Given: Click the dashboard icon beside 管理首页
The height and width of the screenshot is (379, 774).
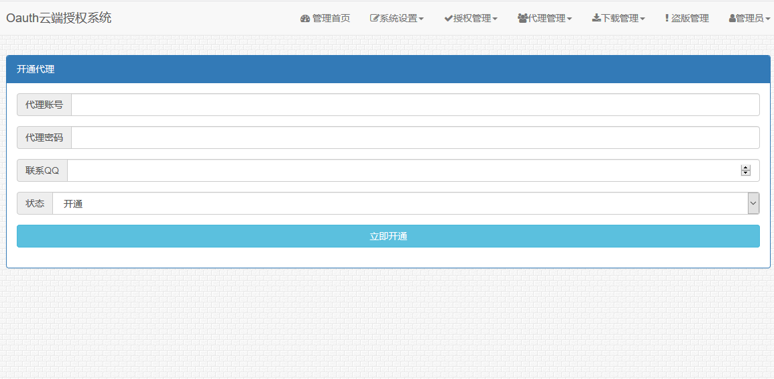Looking at the screenshot, I should click(x=305, y=19).
